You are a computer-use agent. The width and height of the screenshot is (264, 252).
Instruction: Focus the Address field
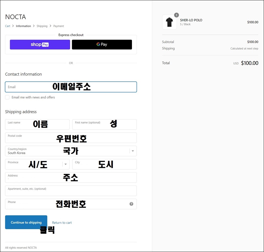click(x=71, y=177)
